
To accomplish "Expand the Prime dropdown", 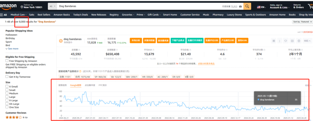I will (x=141, y=15).
